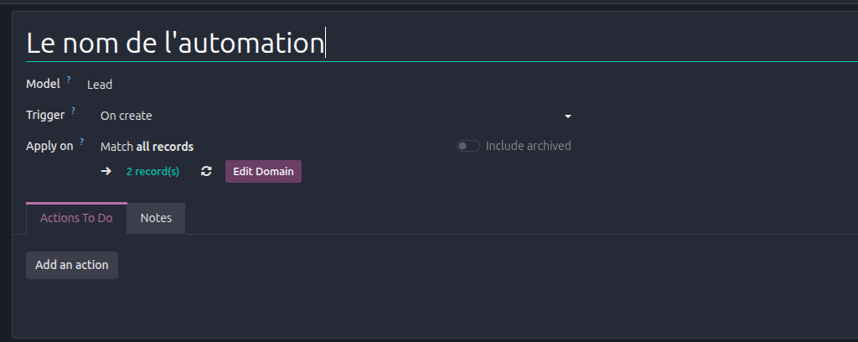This screenshot has height=342, width=858.
Task: Click the Model field label
Action: pyautogui.click(x=44, y=84)
